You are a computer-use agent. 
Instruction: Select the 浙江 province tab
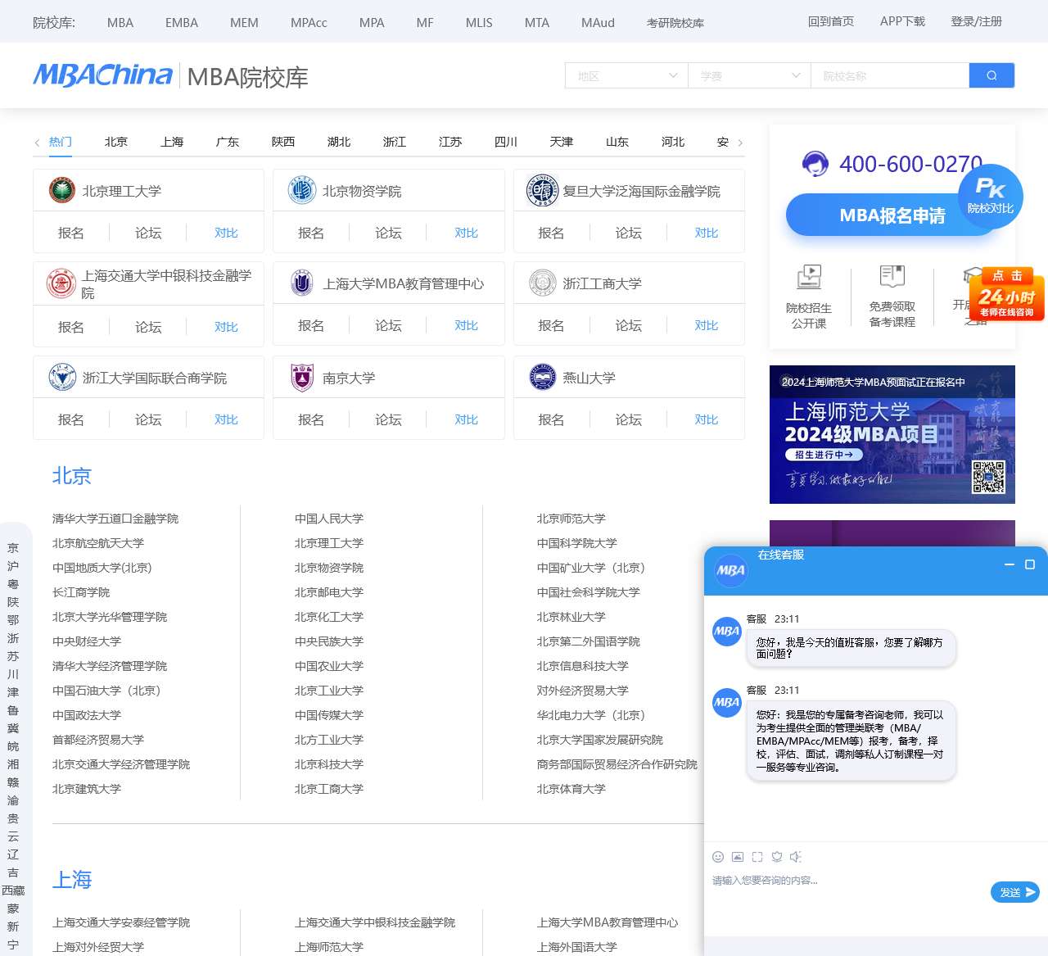pyautogui.click(x=395, y=142)
